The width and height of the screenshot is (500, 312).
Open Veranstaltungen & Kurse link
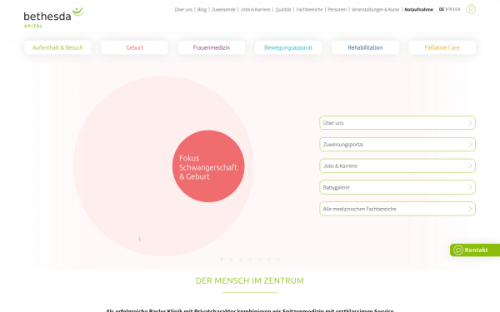click(375, 9)
